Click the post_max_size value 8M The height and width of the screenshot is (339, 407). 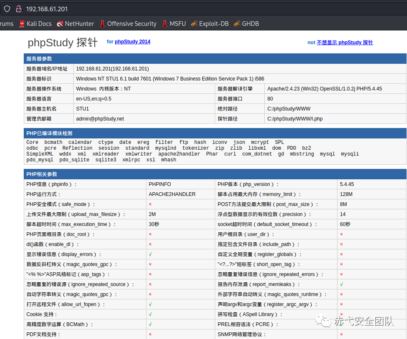[343, 204]
